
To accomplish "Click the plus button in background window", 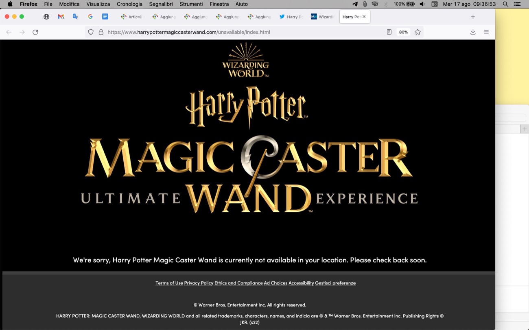I will 525,129.
